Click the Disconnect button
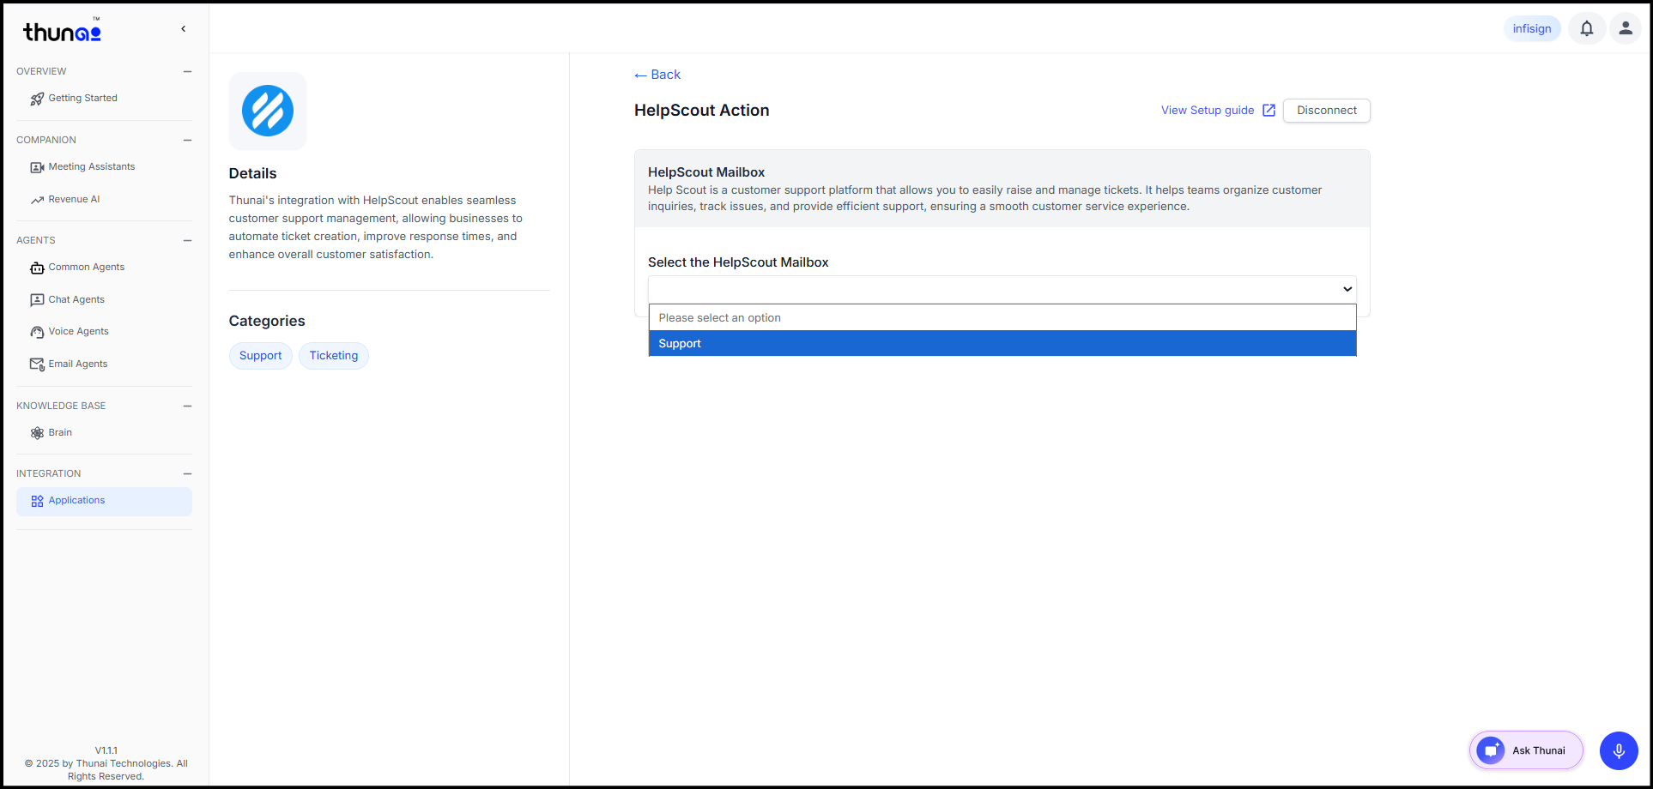The height and width of the screenshot is (789, 1653). (x=1327, y=111)
